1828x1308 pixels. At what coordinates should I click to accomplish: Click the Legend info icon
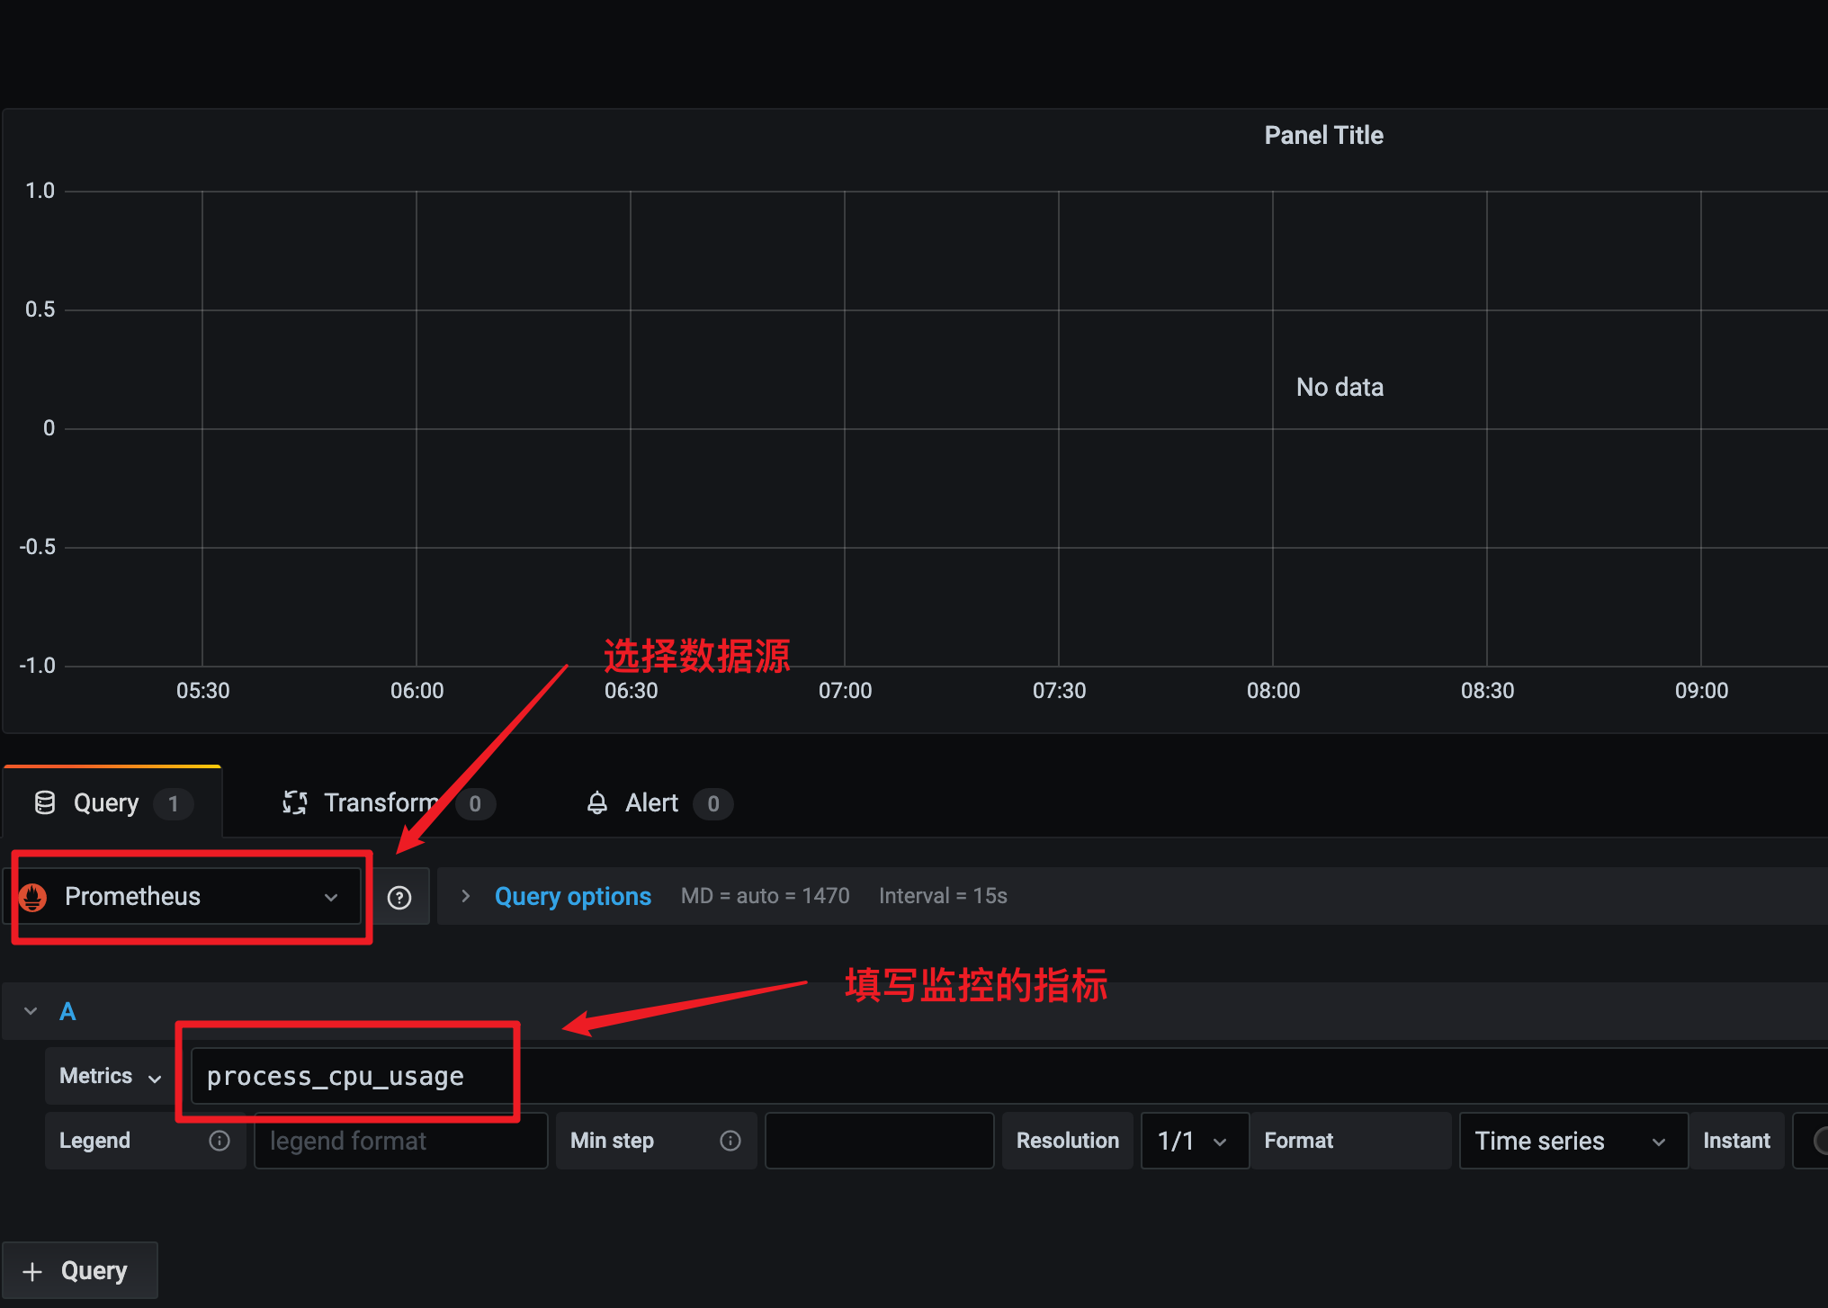click(220, 1141)
